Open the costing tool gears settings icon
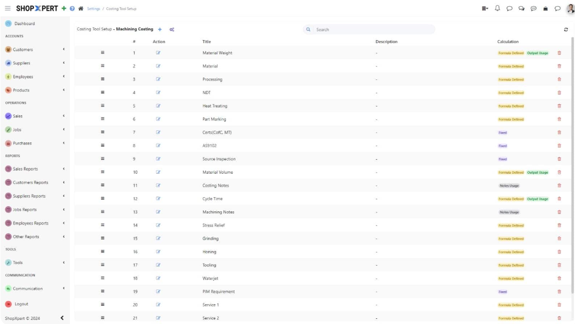Screen dimensions: 575x324 click(172, 29)
